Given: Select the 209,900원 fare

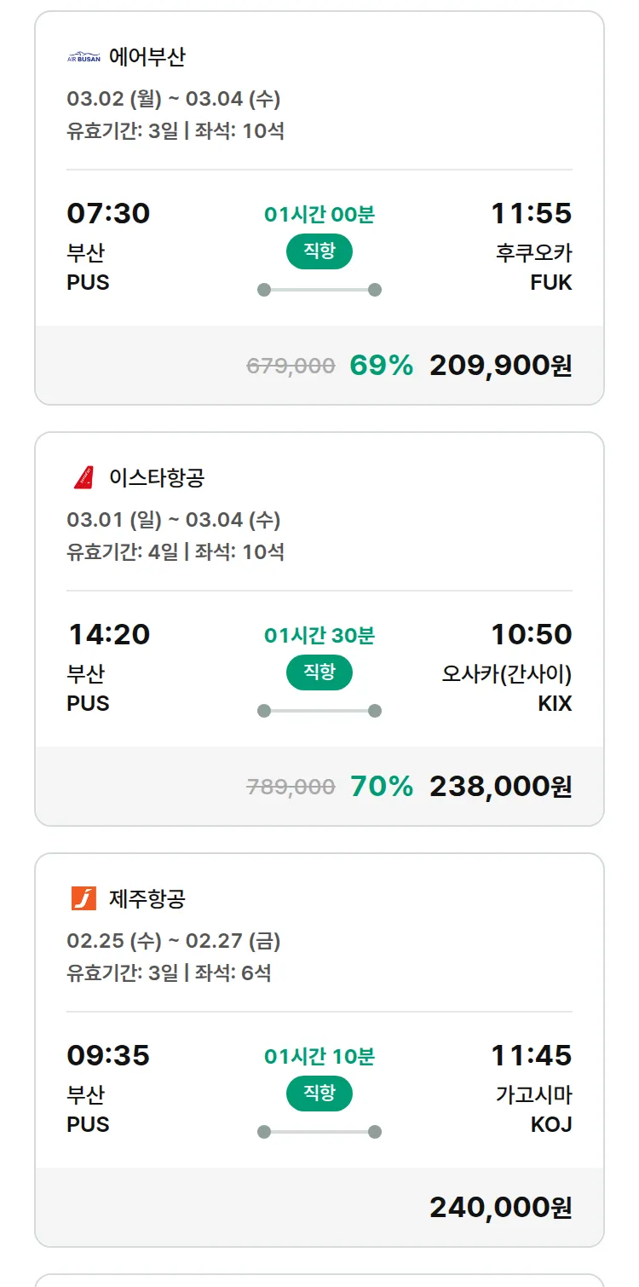Looking at the screenshot, I should [500, 366].
